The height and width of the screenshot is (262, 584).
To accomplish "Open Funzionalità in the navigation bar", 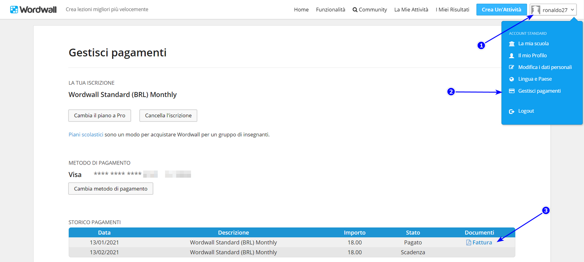I will coord(330,10).
